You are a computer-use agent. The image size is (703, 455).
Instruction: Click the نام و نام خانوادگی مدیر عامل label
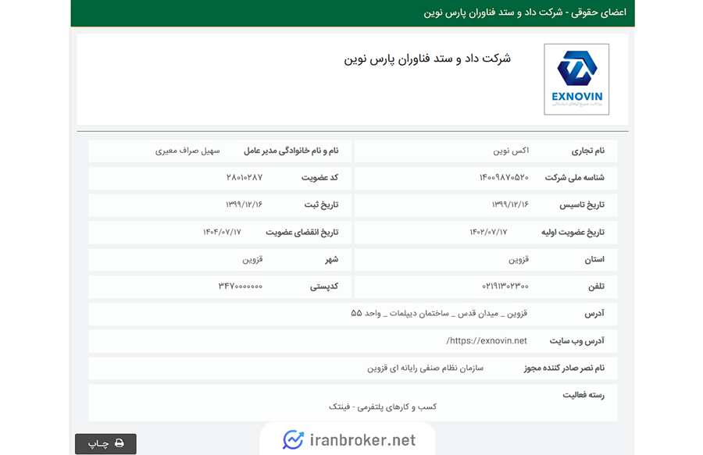(x=291, y=151)
